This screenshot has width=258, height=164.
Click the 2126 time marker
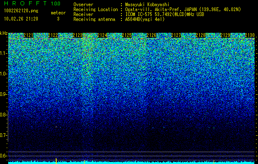pyautogui.click(x=151, y=35)
